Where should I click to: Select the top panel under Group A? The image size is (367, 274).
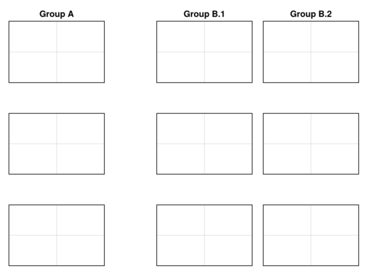[57, 52]
